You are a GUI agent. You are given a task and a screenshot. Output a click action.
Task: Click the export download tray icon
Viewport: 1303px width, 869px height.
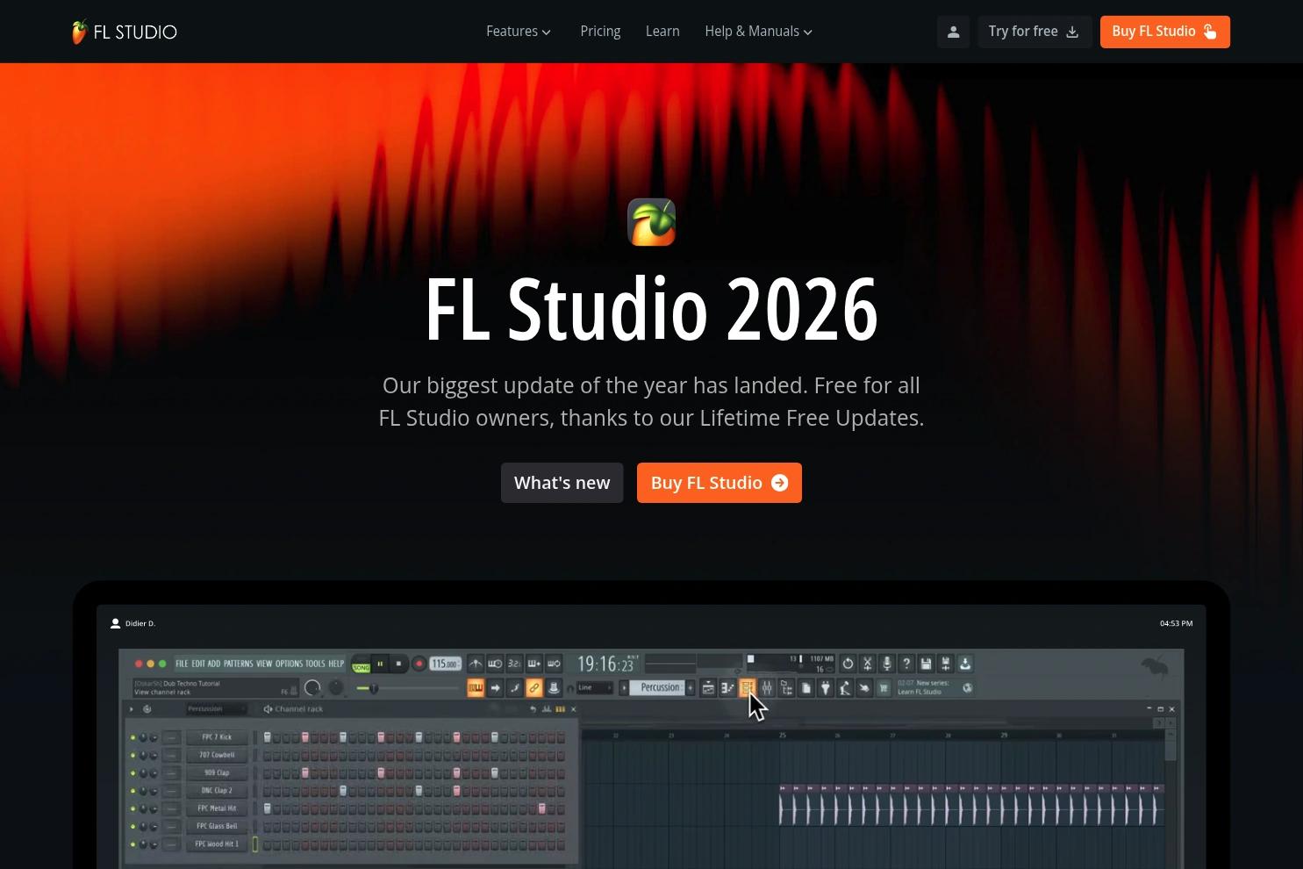coord(965,664)
